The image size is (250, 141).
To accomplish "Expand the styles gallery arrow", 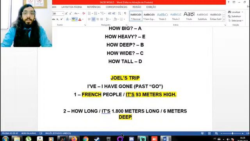I will tap(224, 20).
